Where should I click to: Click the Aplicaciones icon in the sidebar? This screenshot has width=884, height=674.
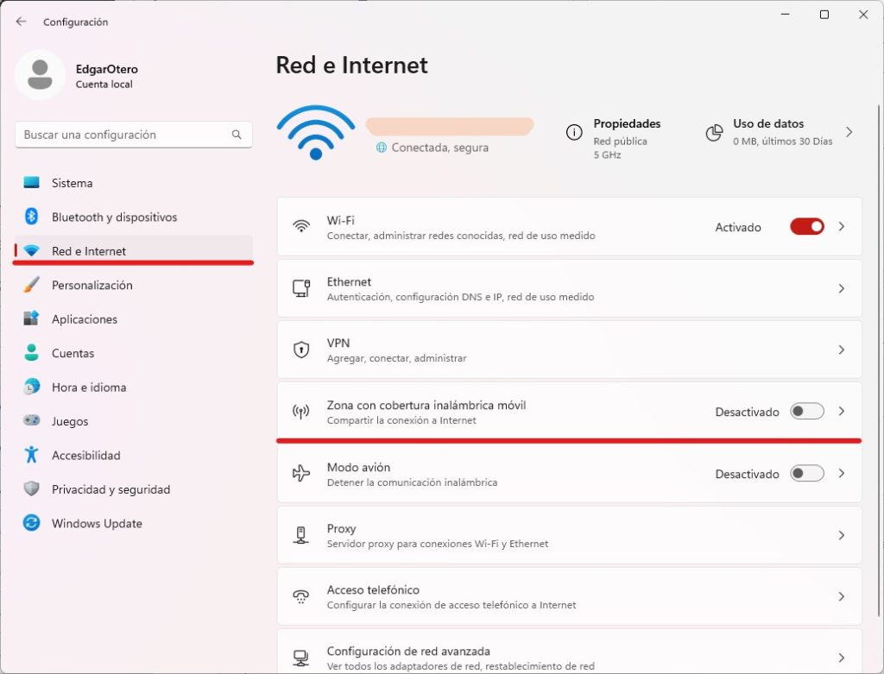click(32, 318)
